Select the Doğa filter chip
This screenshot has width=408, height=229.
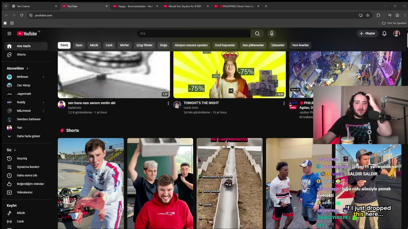(164, 45)
